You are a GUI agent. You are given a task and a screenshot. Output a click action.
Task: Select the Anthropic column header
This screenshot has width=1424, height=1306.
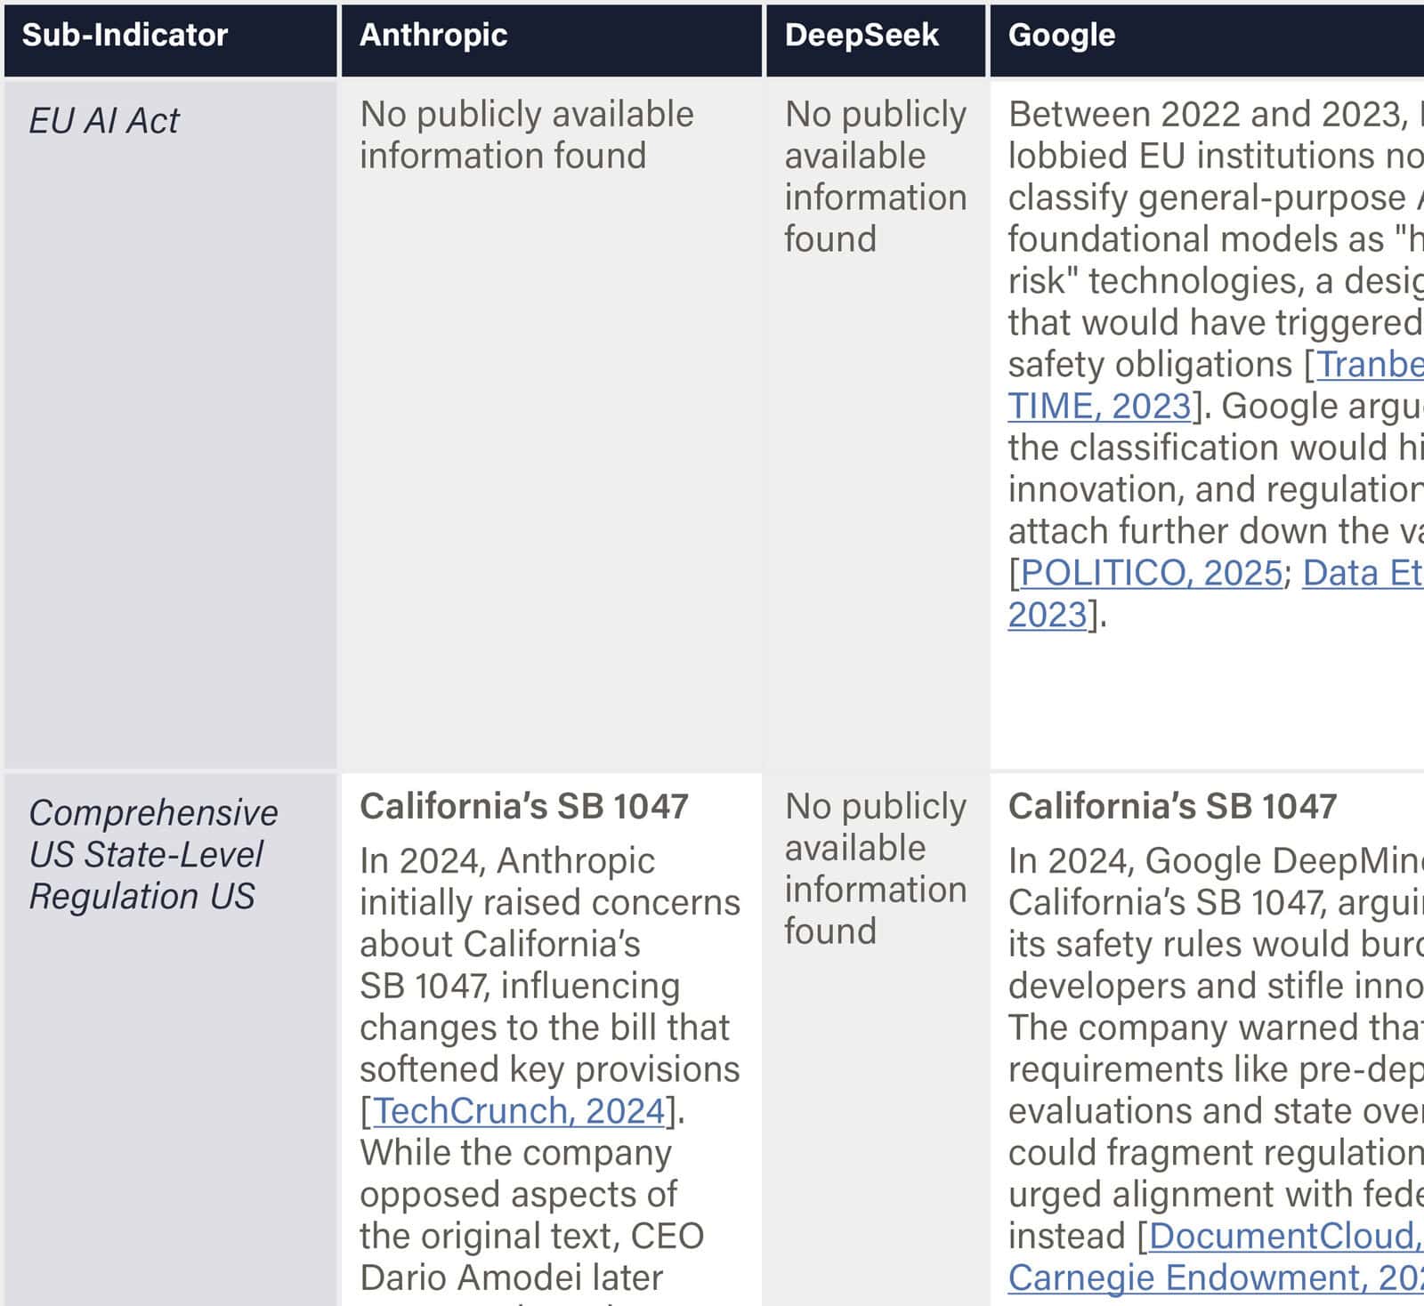tap(552, 39)
